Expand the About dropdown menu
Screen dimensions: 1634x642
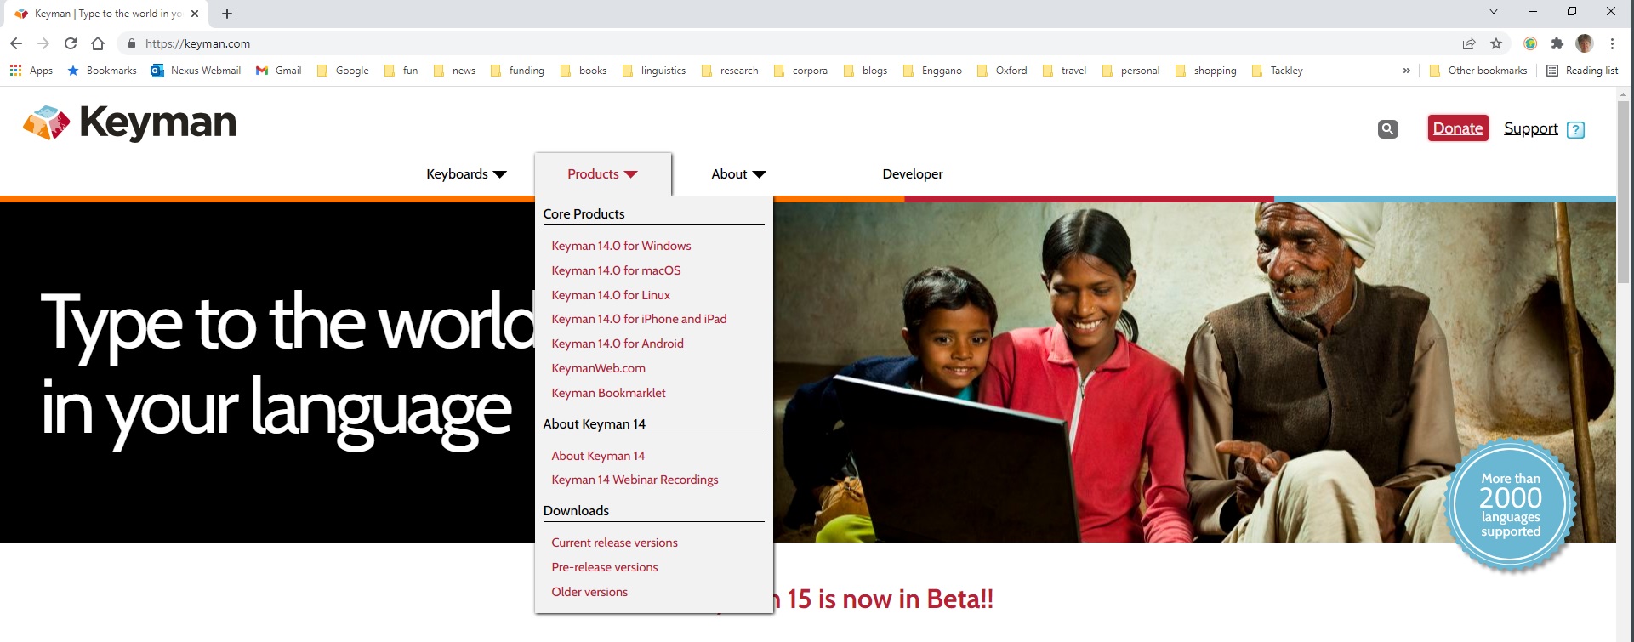[738, 174]
